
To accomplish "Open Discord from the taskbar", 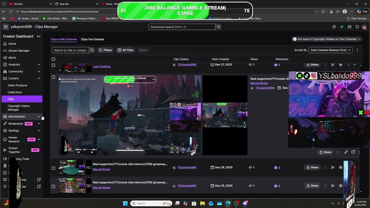I will [x=245, y=203].
